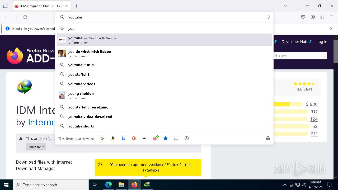
Task: Choose the 'youtube videos' suggestion
Action: click(164, 84)
